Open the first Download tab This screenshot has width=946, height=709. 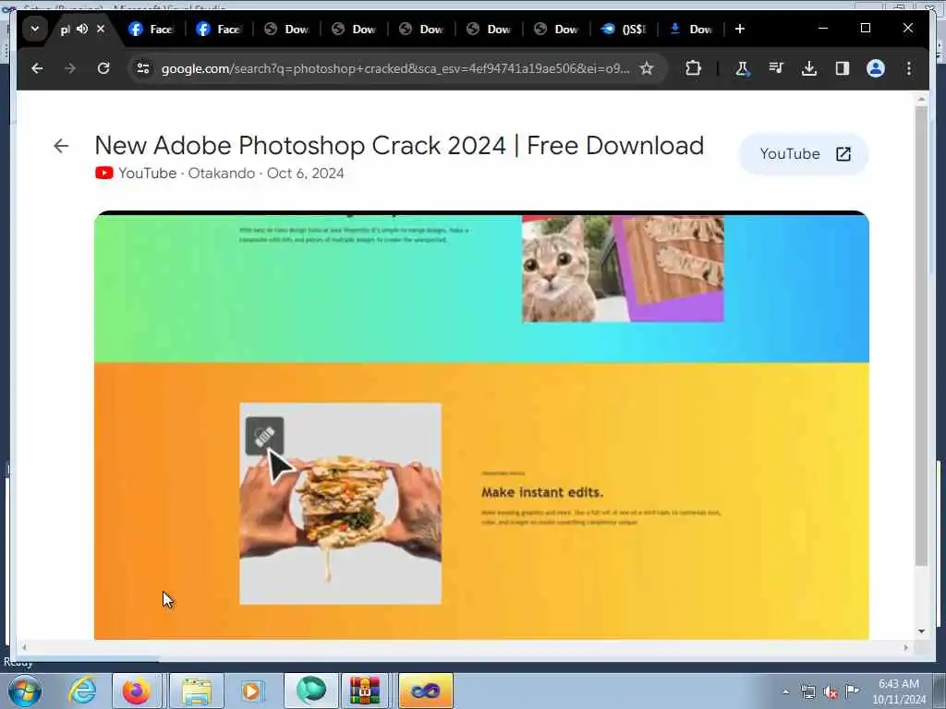[286, 29]
